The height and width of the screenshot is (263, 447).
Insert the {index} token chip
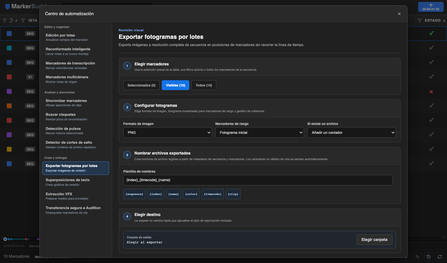156,194
